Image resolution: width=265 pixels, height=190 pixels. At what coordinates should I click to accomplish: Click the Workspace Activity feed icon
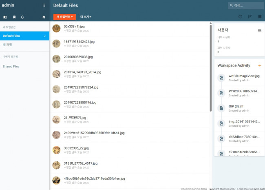(x=260, y=65)
